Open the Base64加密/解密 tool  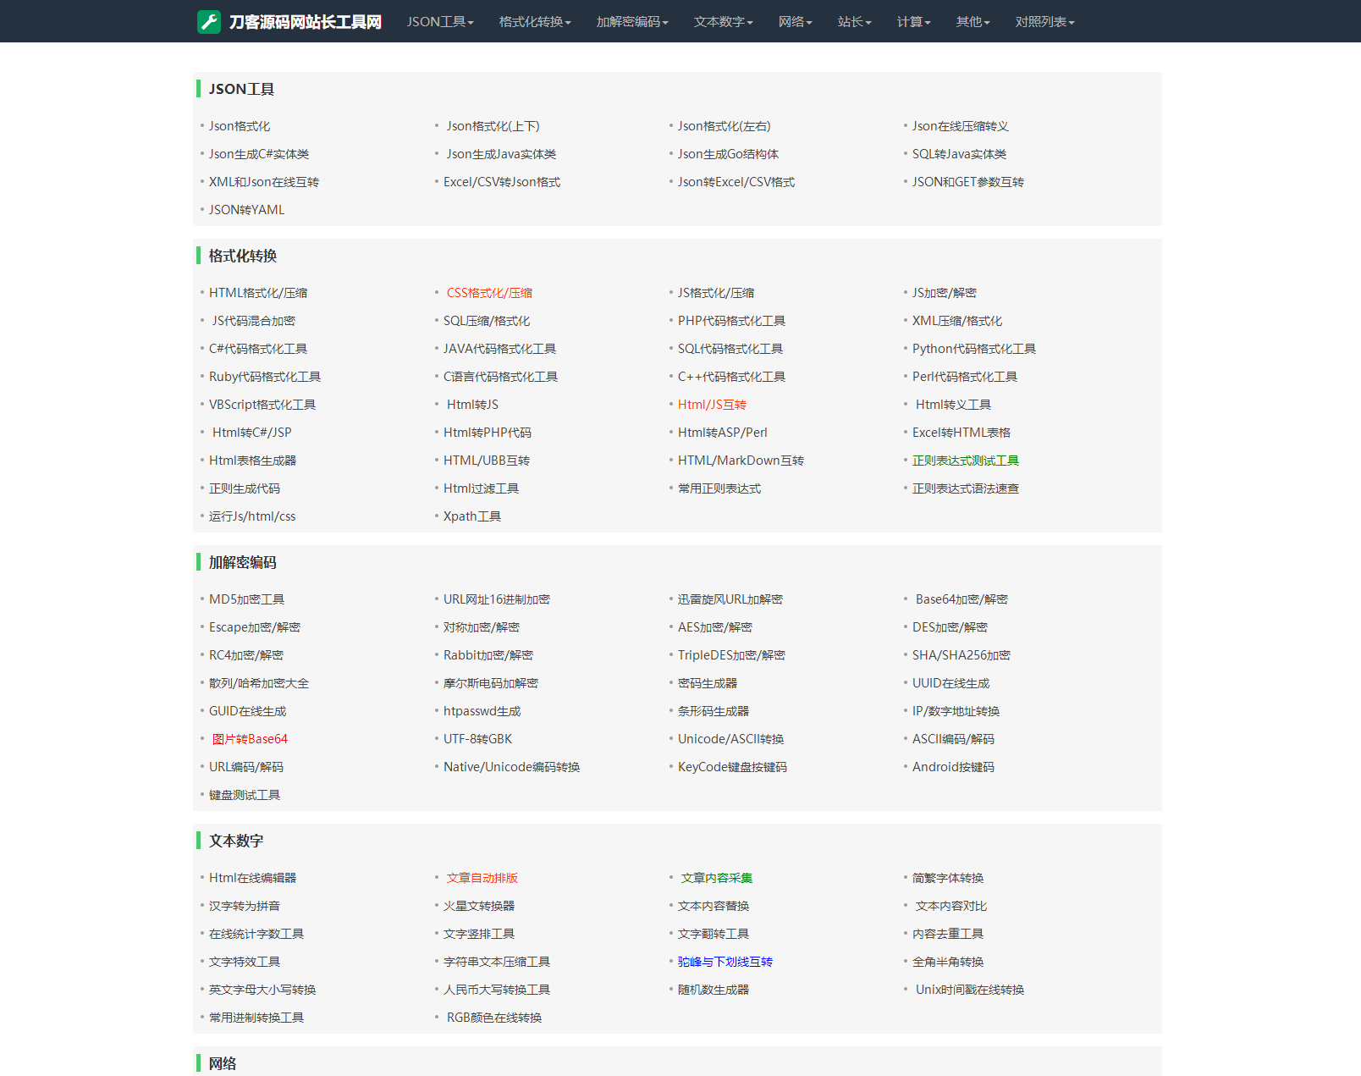pyautogui.click(x=962, y=599)
